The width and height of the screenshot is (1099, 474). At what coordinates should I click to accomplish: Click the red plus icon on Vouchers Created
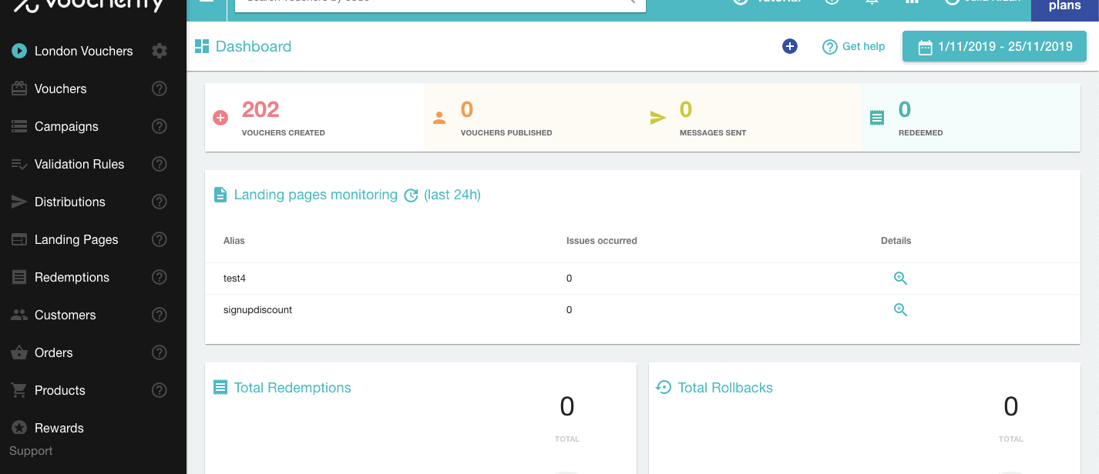tap(220, 118)
